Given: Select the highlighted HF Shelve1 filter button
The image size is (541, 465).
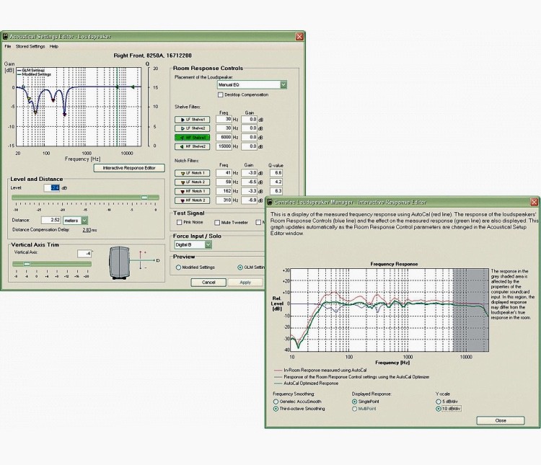Looking at the screenshot, I should (x=192, y=137).
